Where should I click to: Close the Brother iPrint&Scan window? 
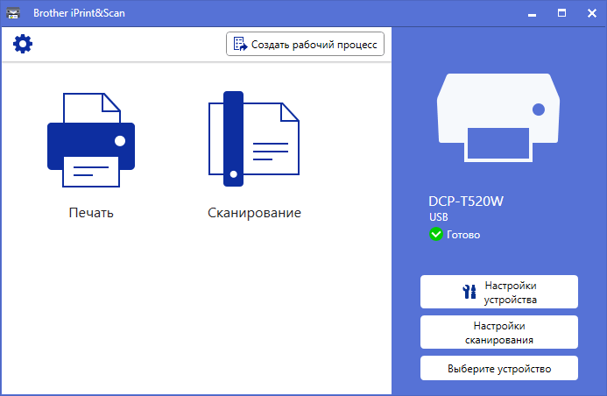point(592,13)
